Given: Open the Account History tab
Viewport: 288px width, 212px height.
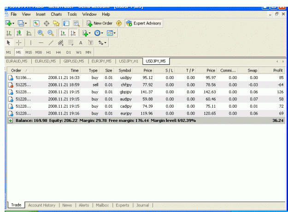Looking at the screenshot, I should (41, 205).
